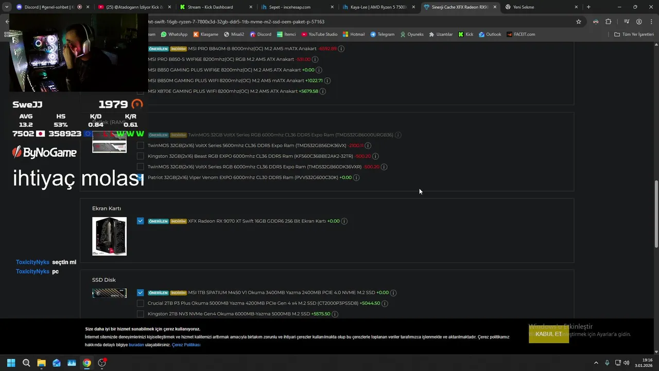Show info for XFX Radeon RX 9070 XT
This screenshot has height=371, width=659.
click(344, 221)
